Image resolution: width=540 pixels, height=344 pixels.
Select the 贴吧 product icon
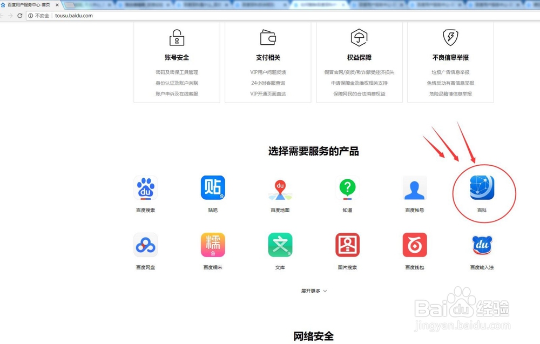coord(213,188)
